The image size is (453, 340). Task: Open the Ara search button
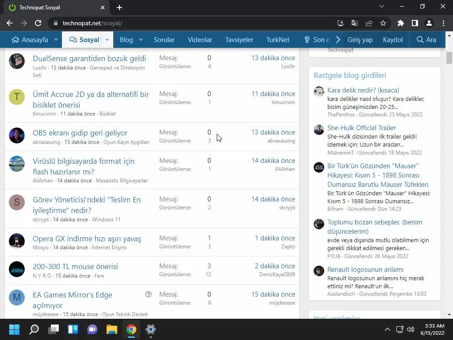426,39
